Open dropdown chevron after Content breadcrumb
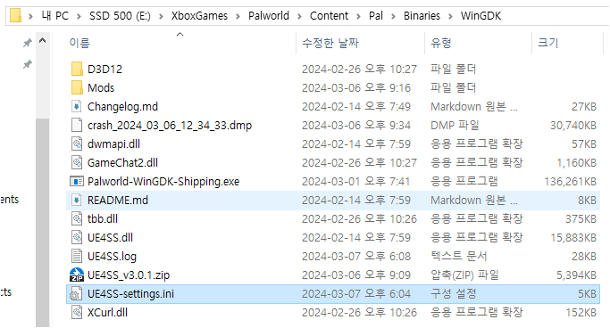610x328 pixels. pyautogui.click(x=359, y=16)
